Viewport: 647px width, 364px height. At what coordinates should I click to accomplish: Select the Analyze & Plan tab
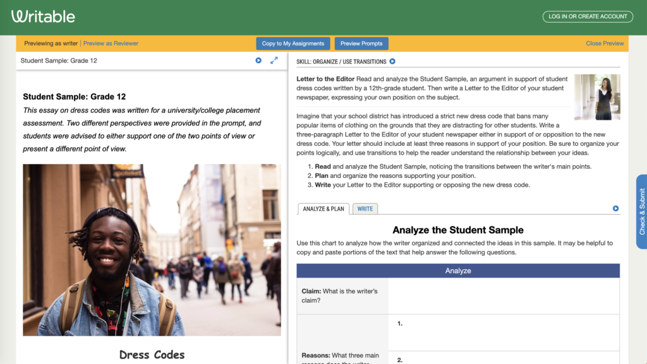click(323, 208)
